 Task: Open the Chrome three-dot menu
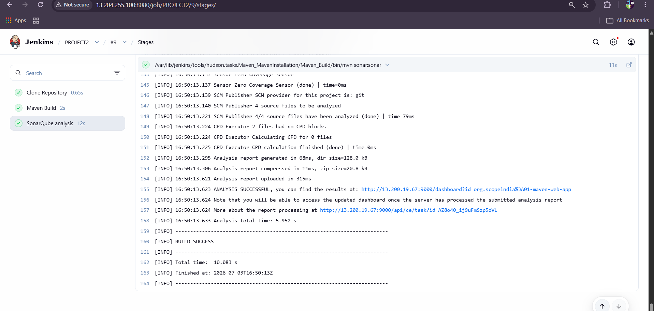click(645, 5)
